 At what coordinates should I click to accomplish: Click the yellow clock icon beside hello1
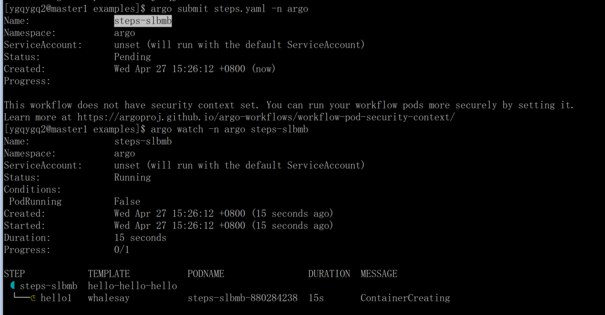coord(33,298)
